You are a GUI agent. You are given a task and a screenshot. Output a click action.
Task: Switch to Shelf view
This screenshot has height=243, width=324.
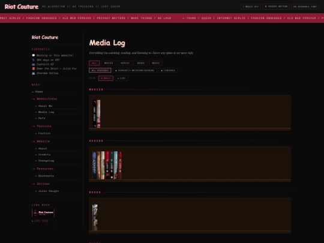[x=106, y=79]
